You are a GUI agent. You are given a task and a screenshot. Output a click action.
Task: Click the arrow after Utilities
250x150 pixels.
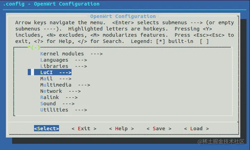click(81, 110)
